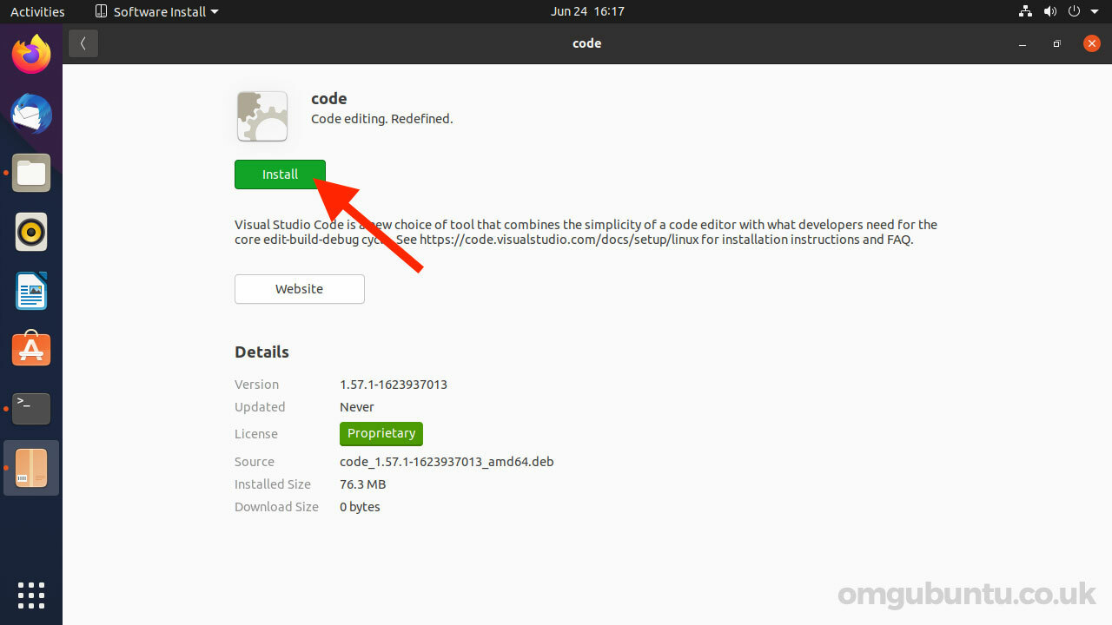Screen dimensions: 1112x625
Task: Click the Website button
Action: point(300,289)
